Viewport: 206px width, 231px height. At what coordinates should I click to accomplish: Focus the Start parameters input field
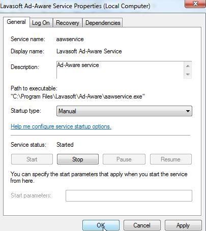point(129,195)
